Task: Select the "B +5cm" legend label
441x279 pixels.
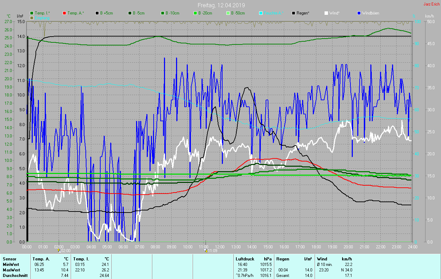Action: [106, 13]
